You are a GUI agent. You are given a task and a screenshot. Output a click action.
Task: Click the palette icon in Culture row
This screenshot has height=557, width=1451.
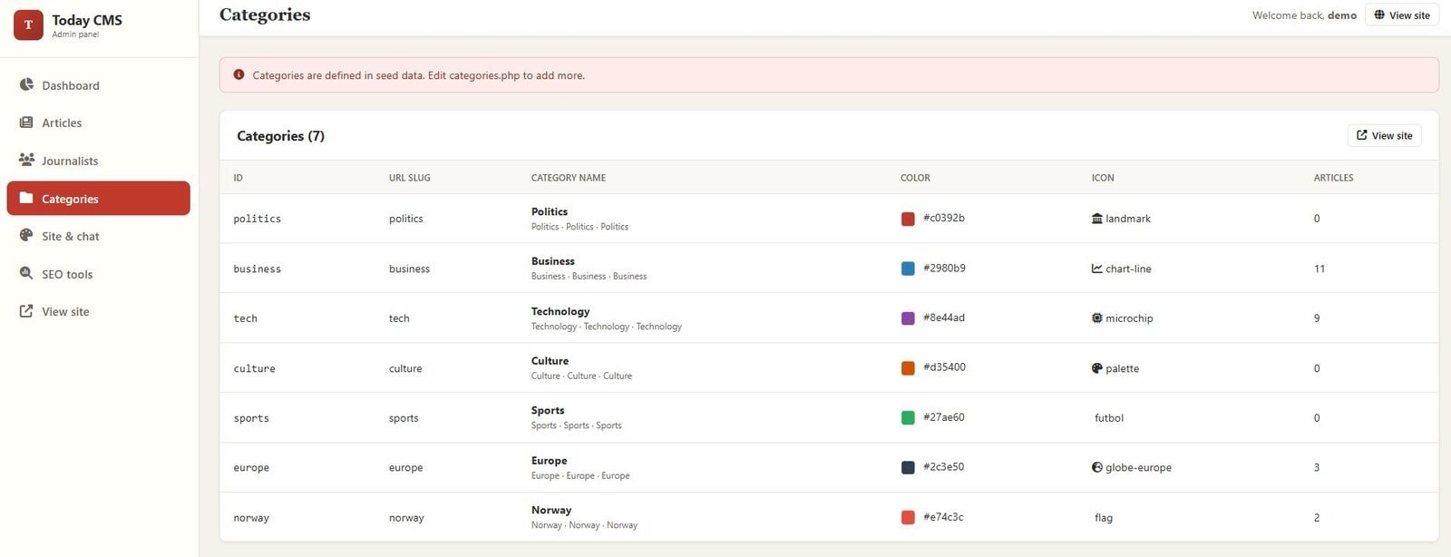click(x=1097, y=368)
